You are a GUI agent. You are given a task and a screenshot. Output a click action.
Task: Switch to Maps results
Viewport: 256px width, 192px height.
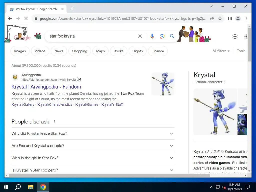point(100,51)
